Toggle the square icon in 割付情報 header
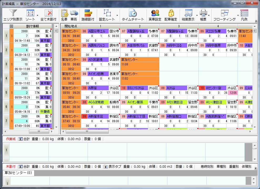Image resolution: width=260 pixels, height=189 pixels. coord(11,26)
